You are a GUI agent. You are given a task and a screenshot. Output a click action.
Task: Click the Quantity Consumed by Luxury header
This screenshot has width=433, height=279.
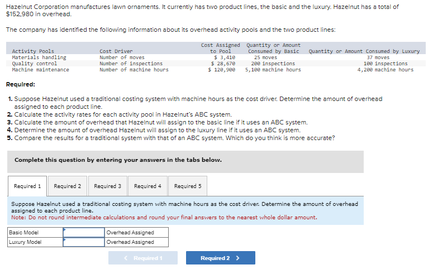[x=364, y=51]
